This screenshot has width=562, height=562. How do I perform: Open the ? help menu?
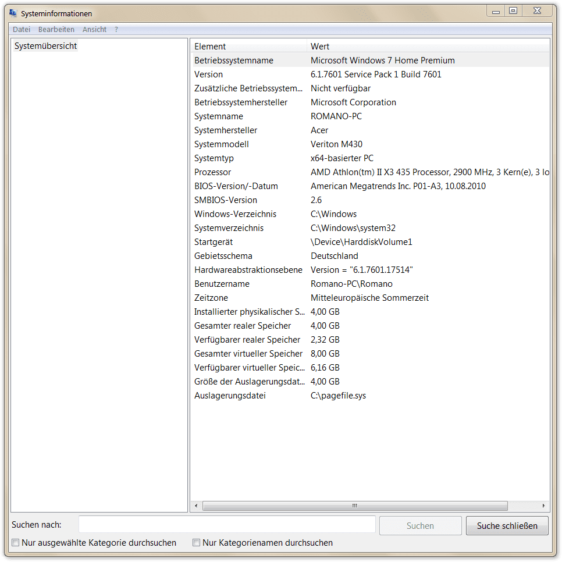coord(116,30)
